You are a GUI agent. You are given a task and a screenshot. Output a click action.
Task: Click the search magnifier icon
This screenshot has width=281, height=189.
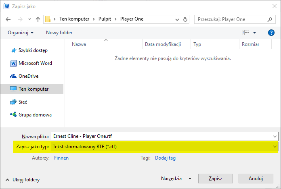270,19
